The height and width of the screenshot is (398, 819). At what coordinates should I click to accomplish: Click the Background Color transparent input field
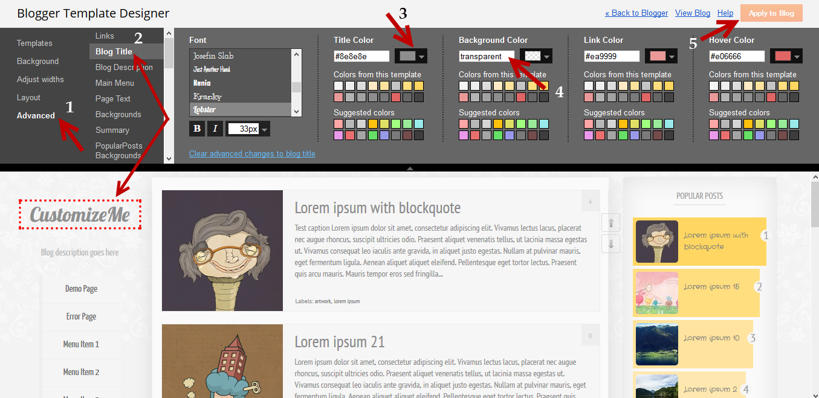[487, 56]
